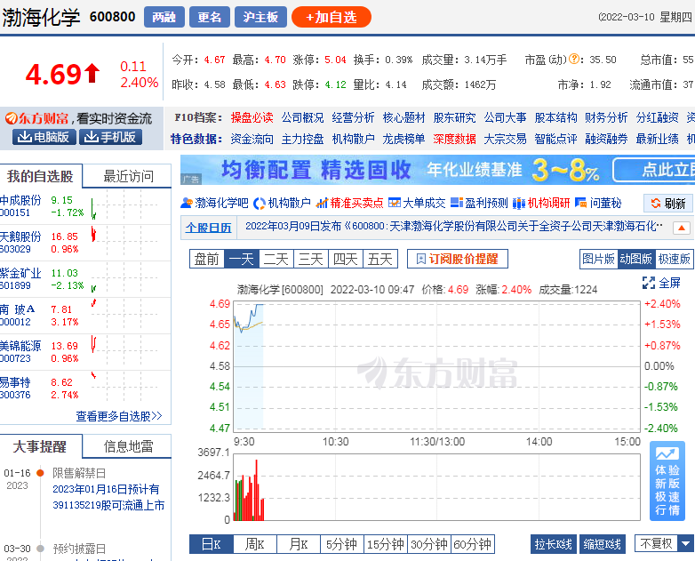Select 一天 chart range
This screenshot has width=695, height=561.
tap(242, 259)
